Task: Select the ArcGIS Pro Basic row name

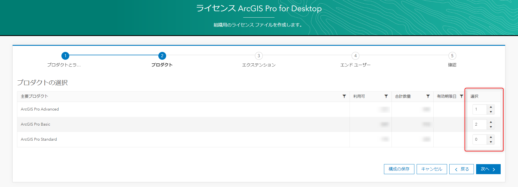Action: coord(35,124)
